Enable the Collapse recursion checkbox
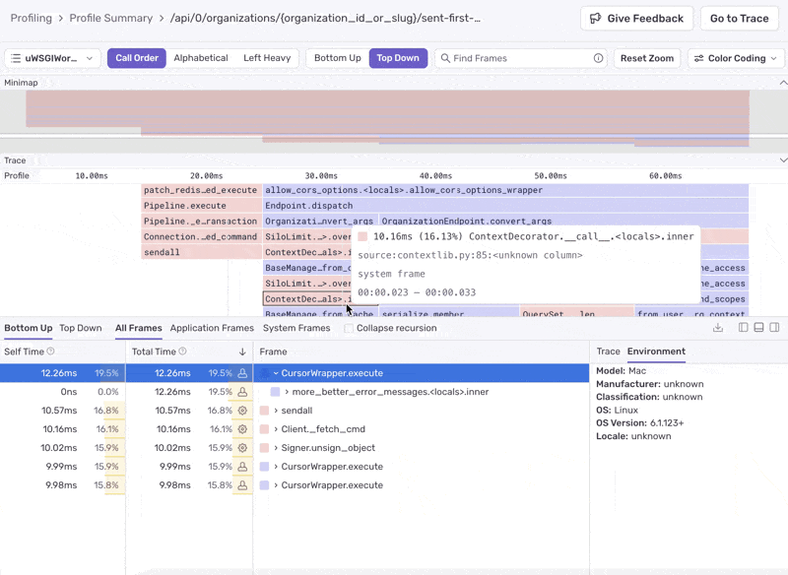788x575 pixels. point(349,329)
